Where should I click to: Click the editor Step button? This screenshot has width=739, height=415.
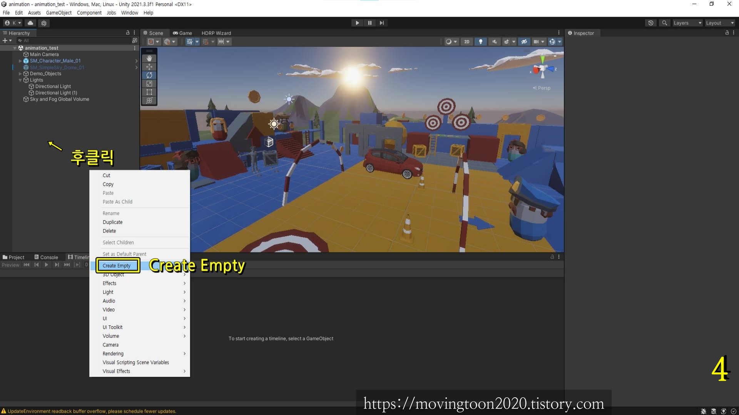[x=382, y=23]
